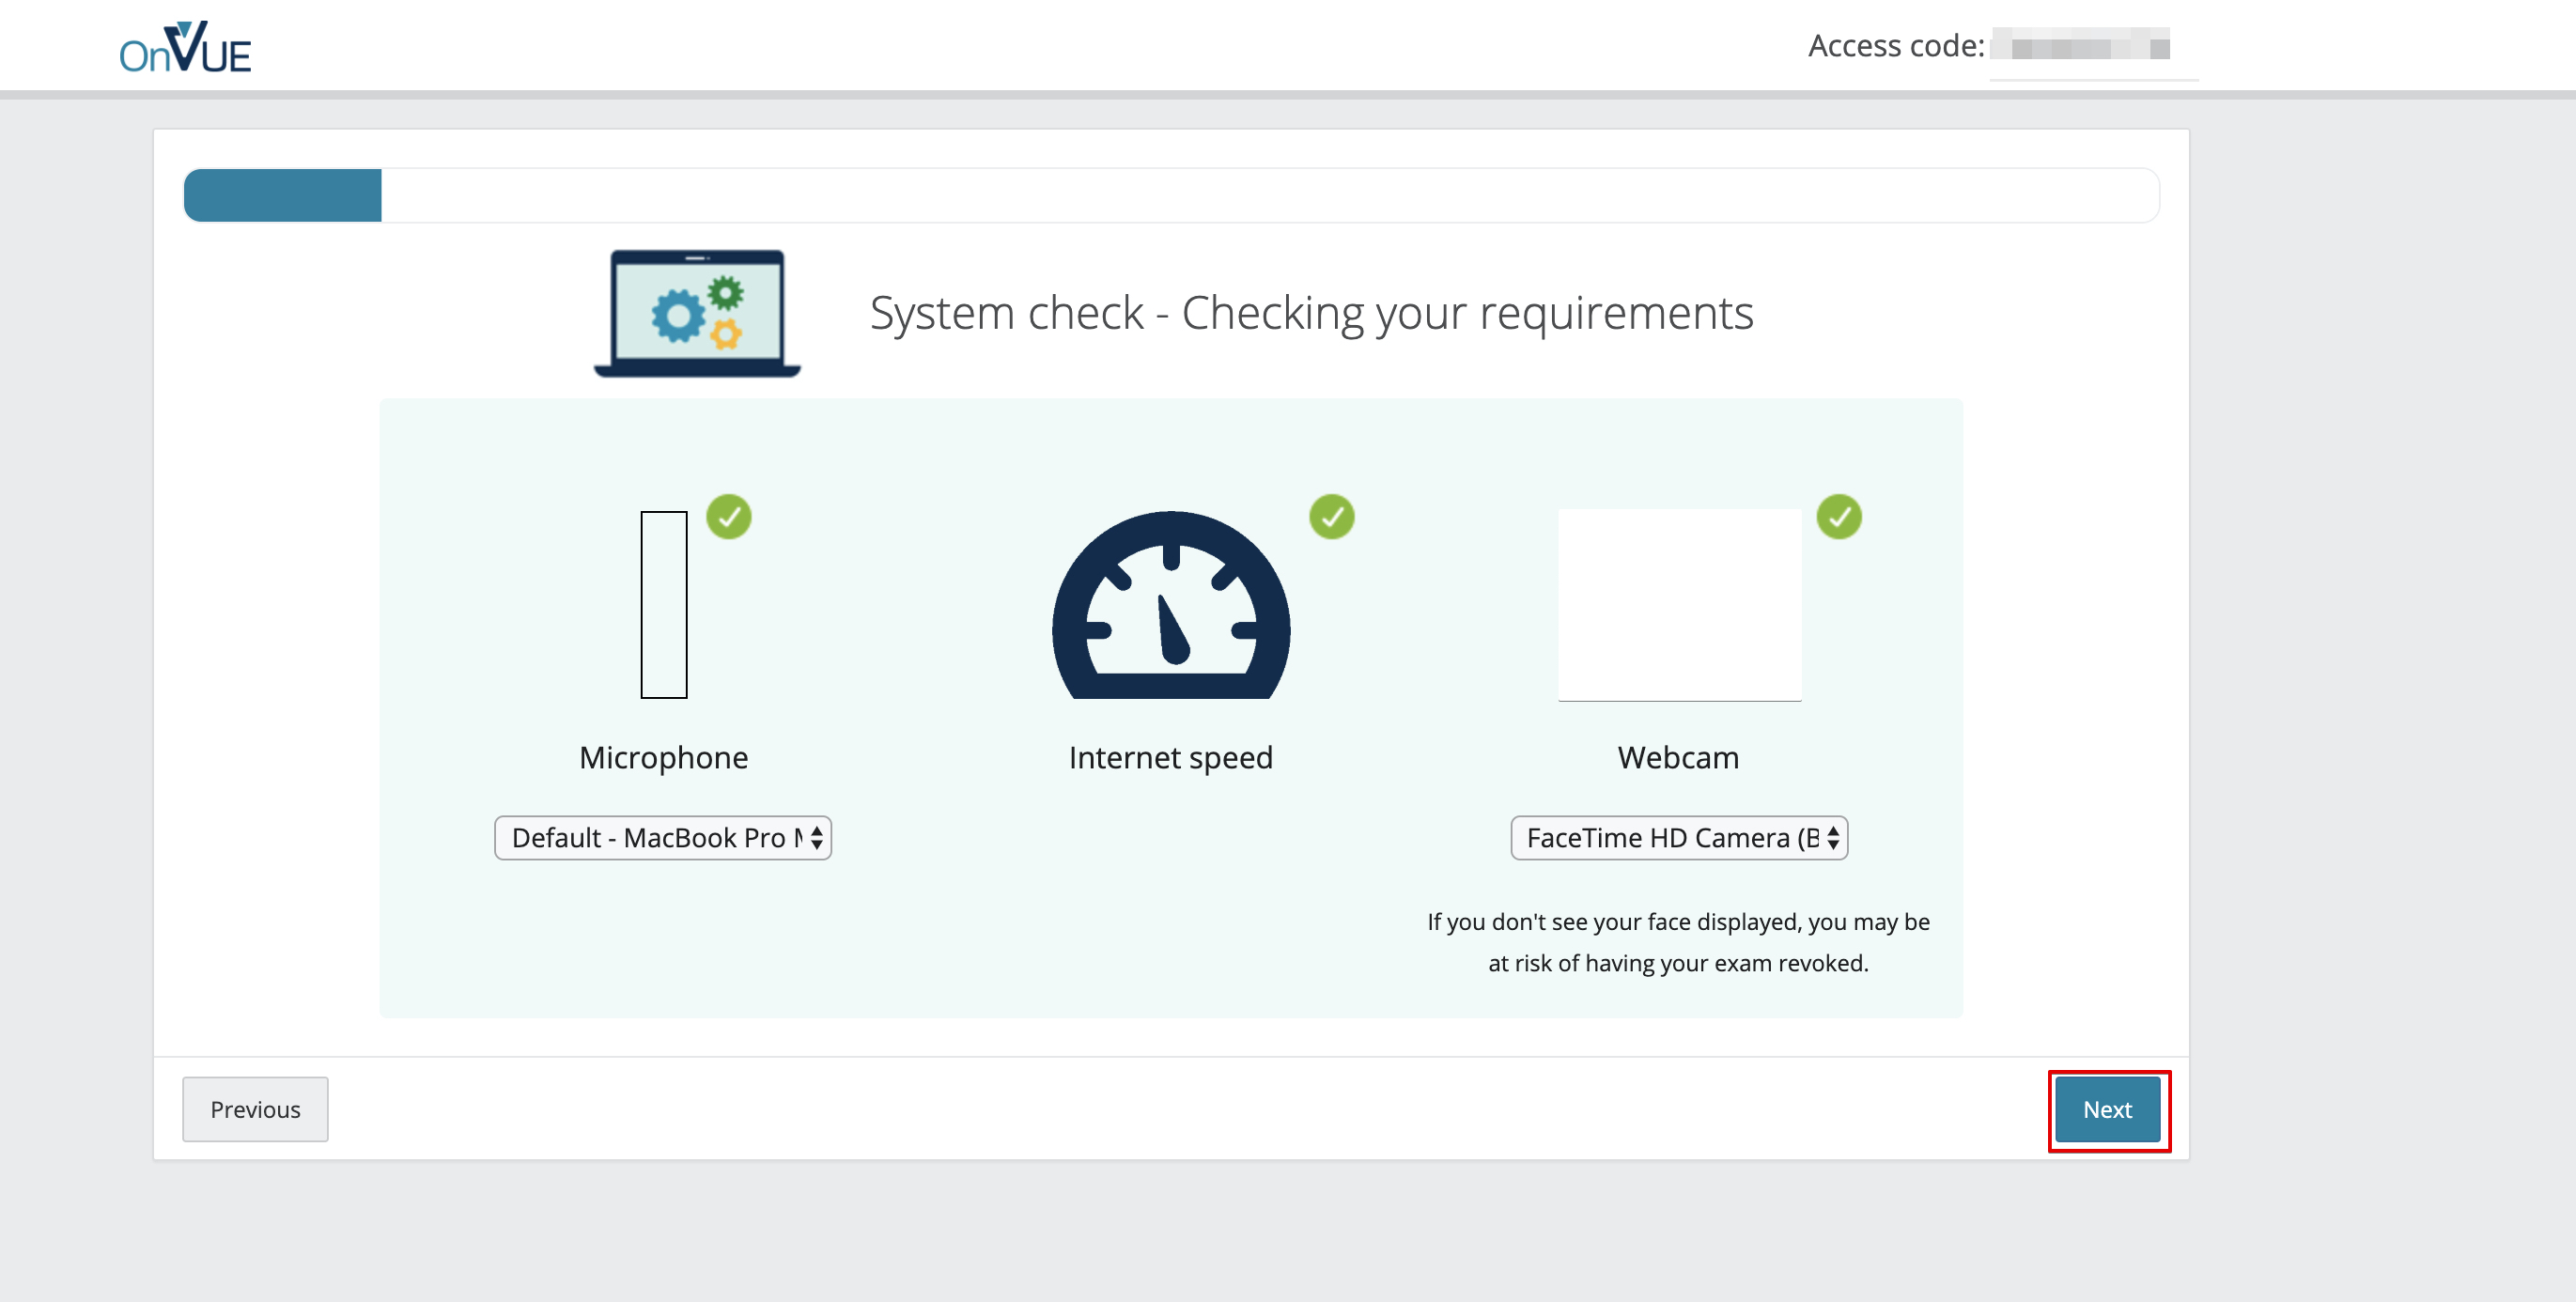Click the Microphone green checkmark
The image size is (2576, 1302).
729,517
